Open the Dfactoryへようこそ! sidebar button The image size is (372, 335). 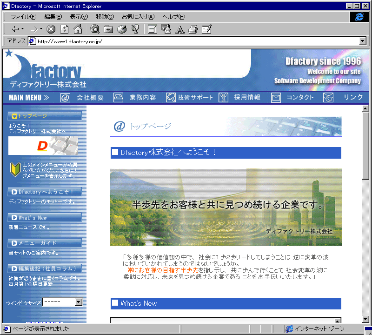(x=45, y=192)
